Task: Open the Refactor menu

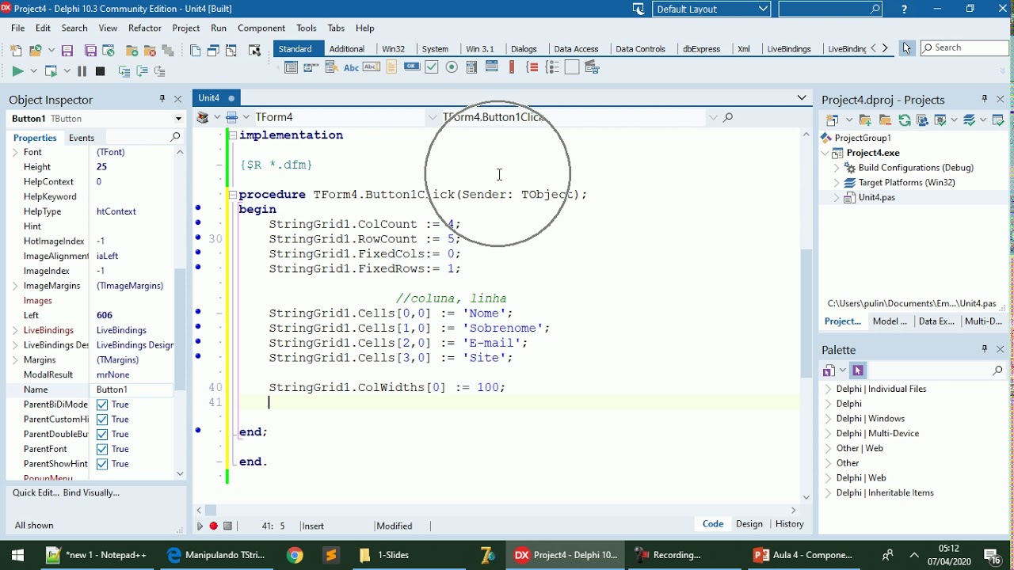Action: 145,28
